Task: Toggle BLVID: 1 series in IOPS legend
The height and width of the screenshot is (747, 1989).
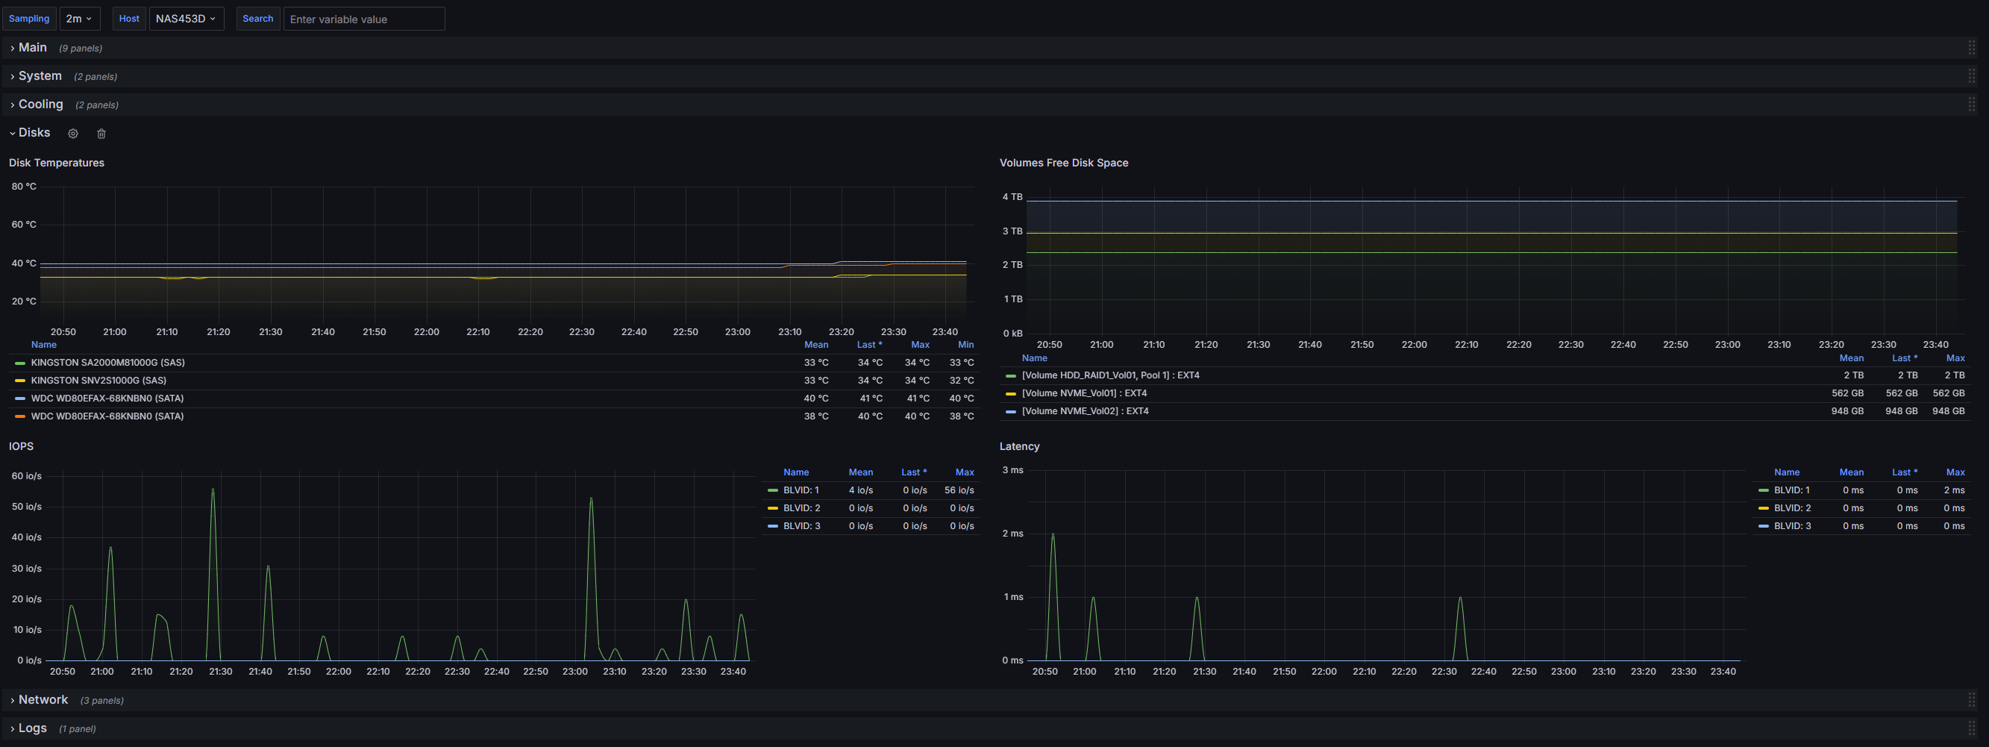Action: [x=801, y=490]
